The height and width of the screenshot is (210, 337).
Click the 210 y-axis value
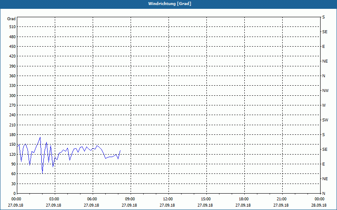pyautogui.click(x=12, y=125)
